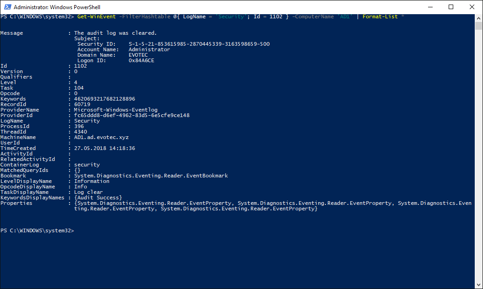
Task: Click the RecordId value 60719
Action: click(x=82, y=104)
